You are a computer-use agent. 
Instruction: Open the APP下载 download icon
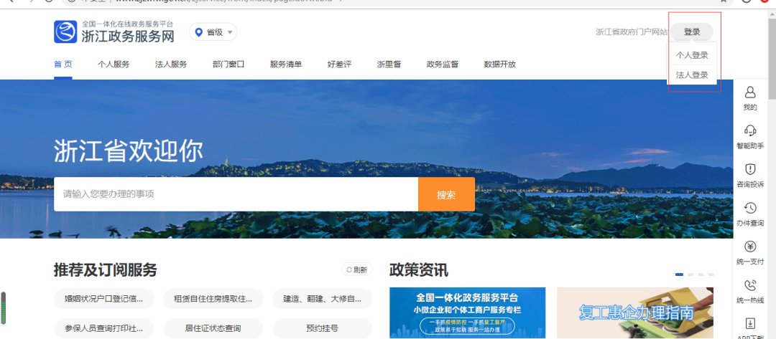click(x=750, y=324)
